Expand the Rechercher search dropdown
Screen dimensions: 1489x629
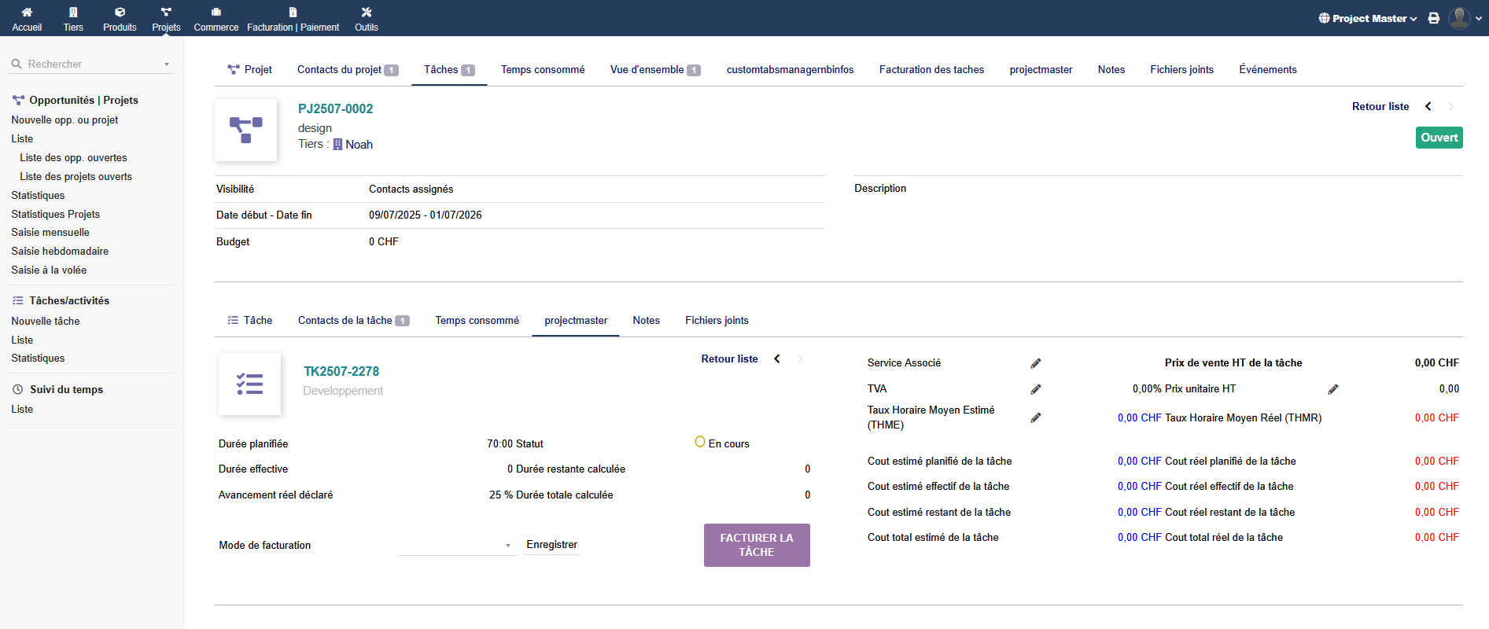[x=167, y=64]
